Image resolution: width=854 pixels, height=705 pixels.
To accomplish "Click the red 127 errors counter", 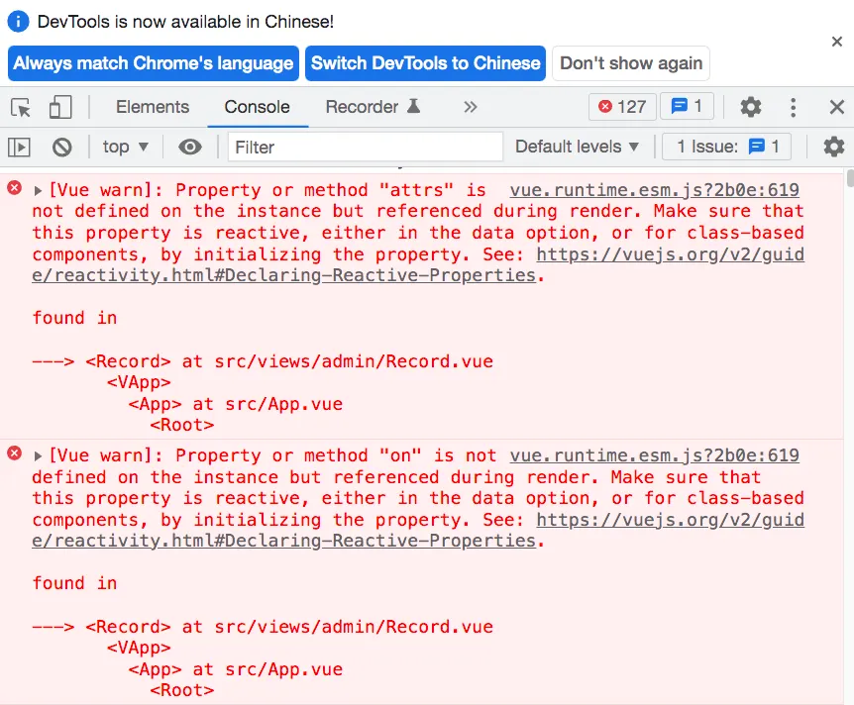I will [622, 107].
